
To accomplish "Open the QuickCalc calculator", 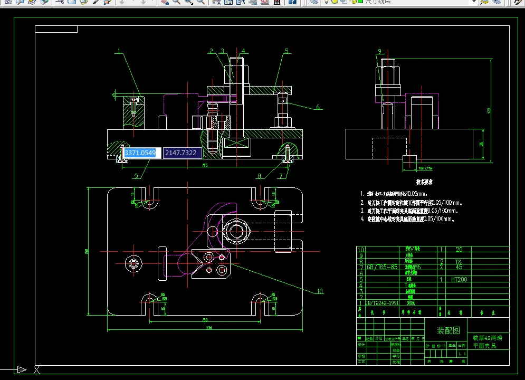I will pos(277,2).
